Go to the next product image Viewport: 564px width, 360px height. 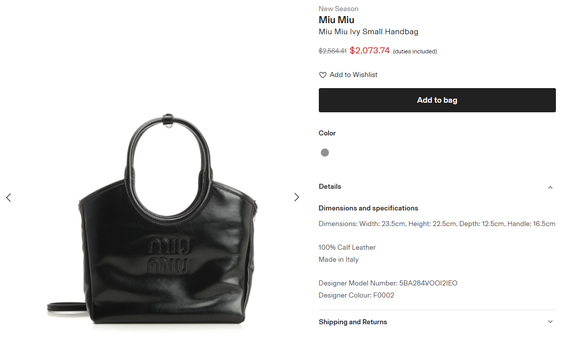click(x=297, y=197)
